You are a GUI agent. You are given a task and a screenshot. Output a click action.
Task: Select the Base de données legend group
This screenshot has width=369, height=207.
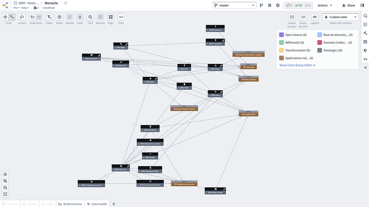(335, 35)
